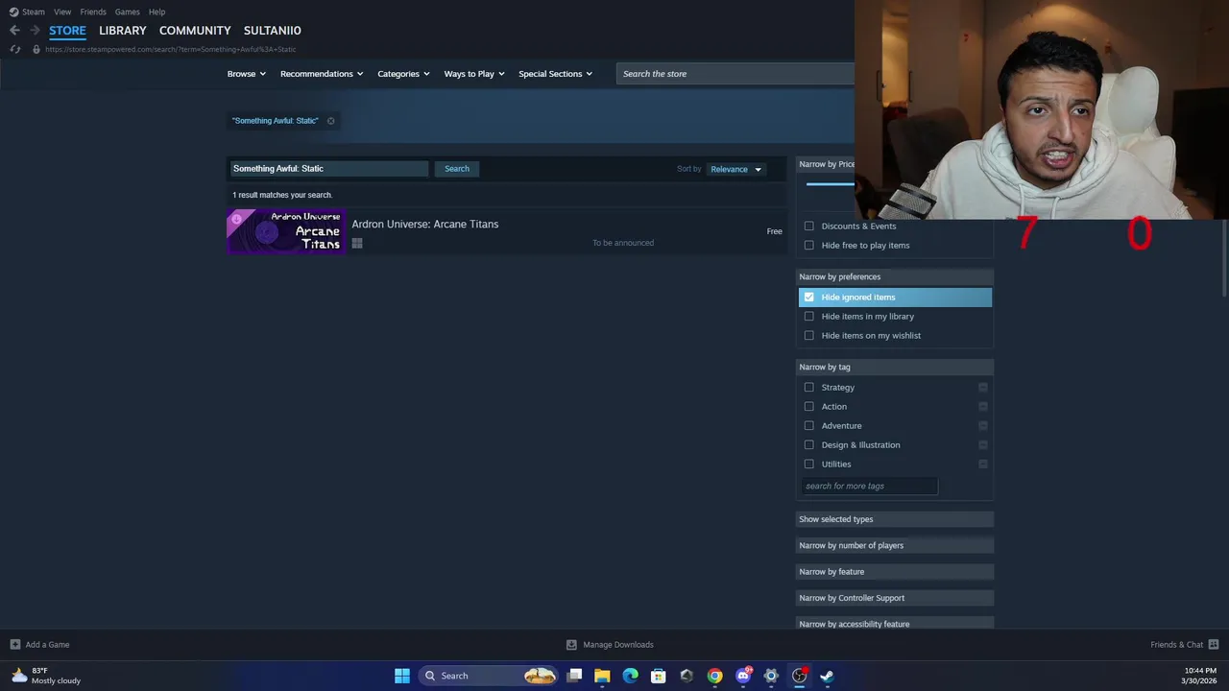Image resolution: width=1229 pixels, height=691 pixels.
Task: Open the Ardron Universe: Arcane Titans title
Action: pos(425,225)
